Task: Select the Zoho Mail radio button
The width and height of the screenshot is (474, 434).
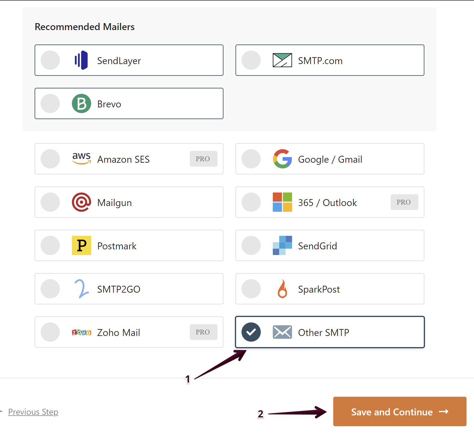Action: click(x=50, y=332)
